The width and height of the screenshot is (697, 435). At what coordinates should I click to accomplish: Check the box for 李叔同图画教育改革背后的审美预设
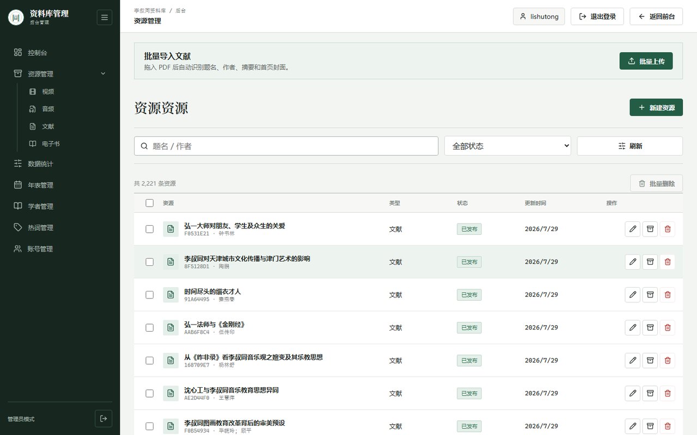150,426
